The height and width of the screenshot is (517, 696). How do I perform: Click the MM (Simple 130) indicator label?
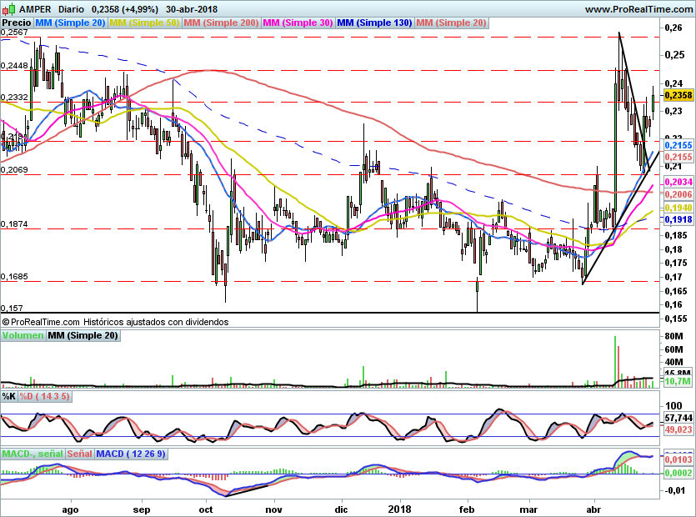tap(374, 23)
